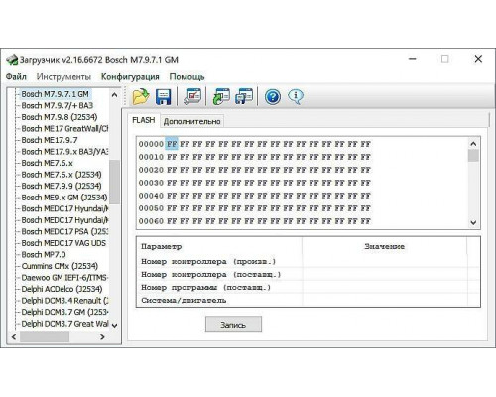Show program info via speech bubble icon
The width and height of the screenshot is (496, 397).
pos(296,97)
